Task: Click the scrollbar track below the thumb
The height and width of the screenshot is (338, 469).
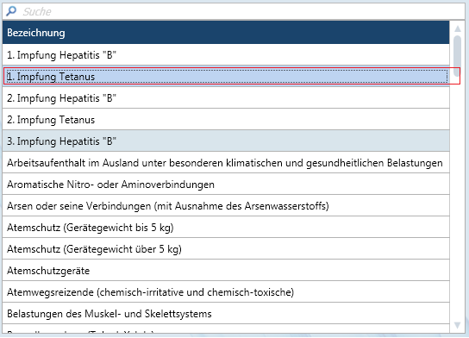Action: [457, 199]
